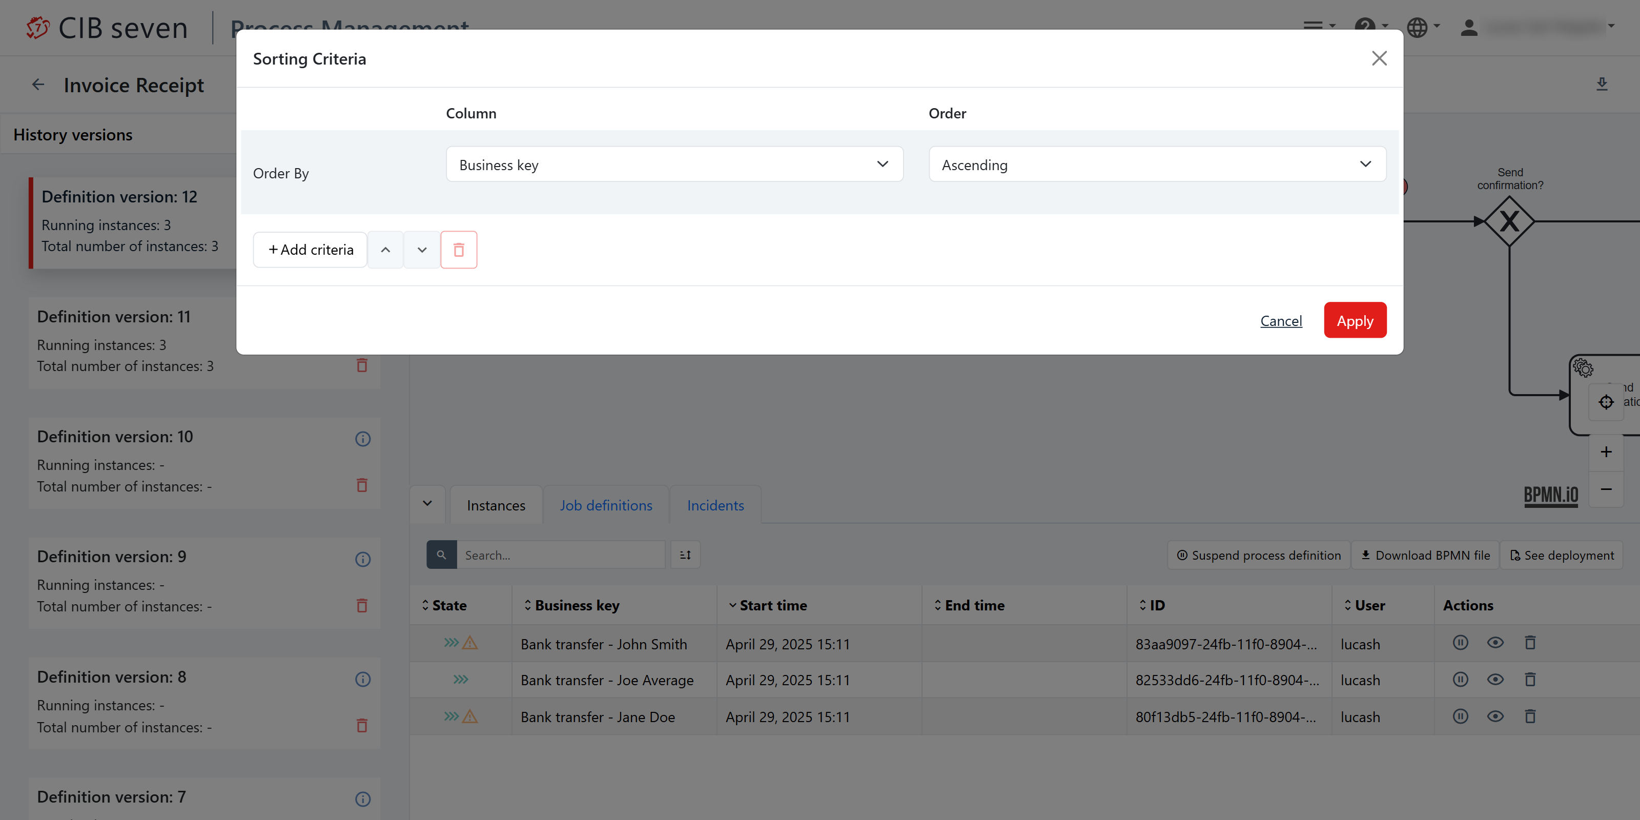This screenshot has height=820, width=1640.
Task: Switch to the Job definitions tab
Action: click(x=605, y=505)
